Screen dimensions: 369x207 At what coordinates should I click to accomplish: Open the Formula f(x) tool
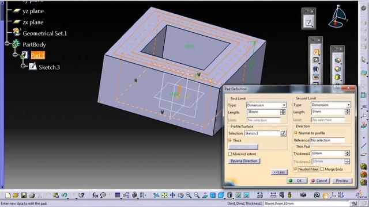coord(95,195)
